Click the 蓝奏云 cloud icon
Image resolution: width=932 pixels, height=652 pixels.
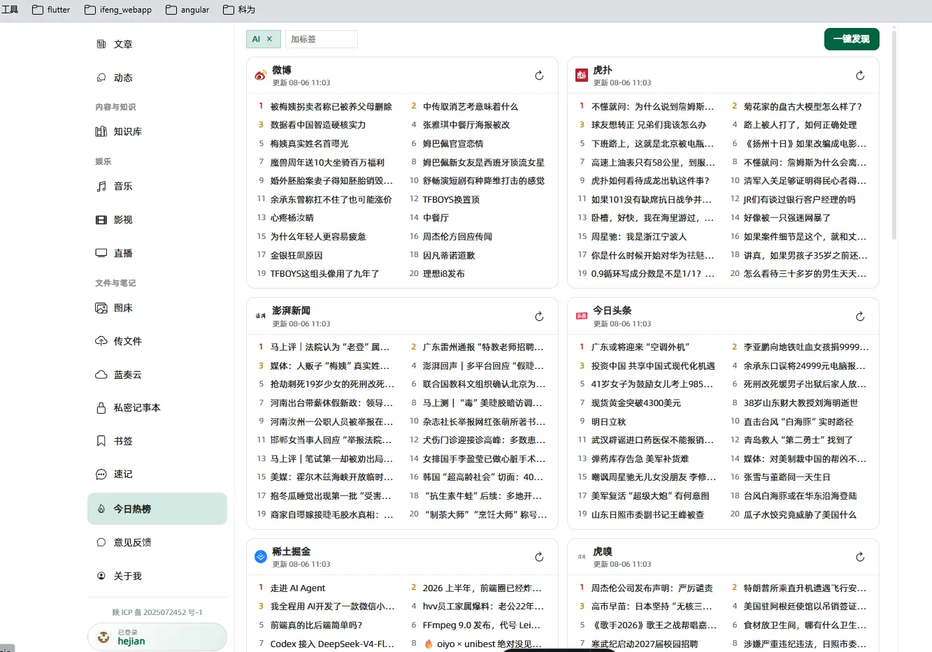(101, 375)
